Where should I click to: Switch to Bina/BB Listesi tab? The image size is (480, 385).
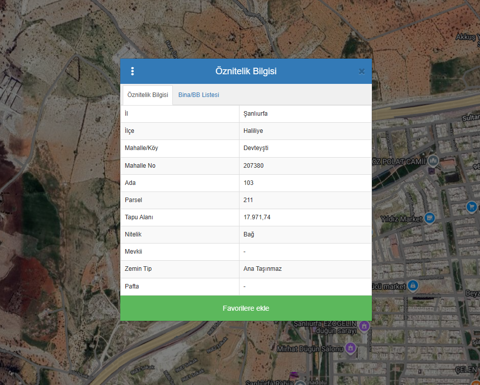tap(199, 95)
